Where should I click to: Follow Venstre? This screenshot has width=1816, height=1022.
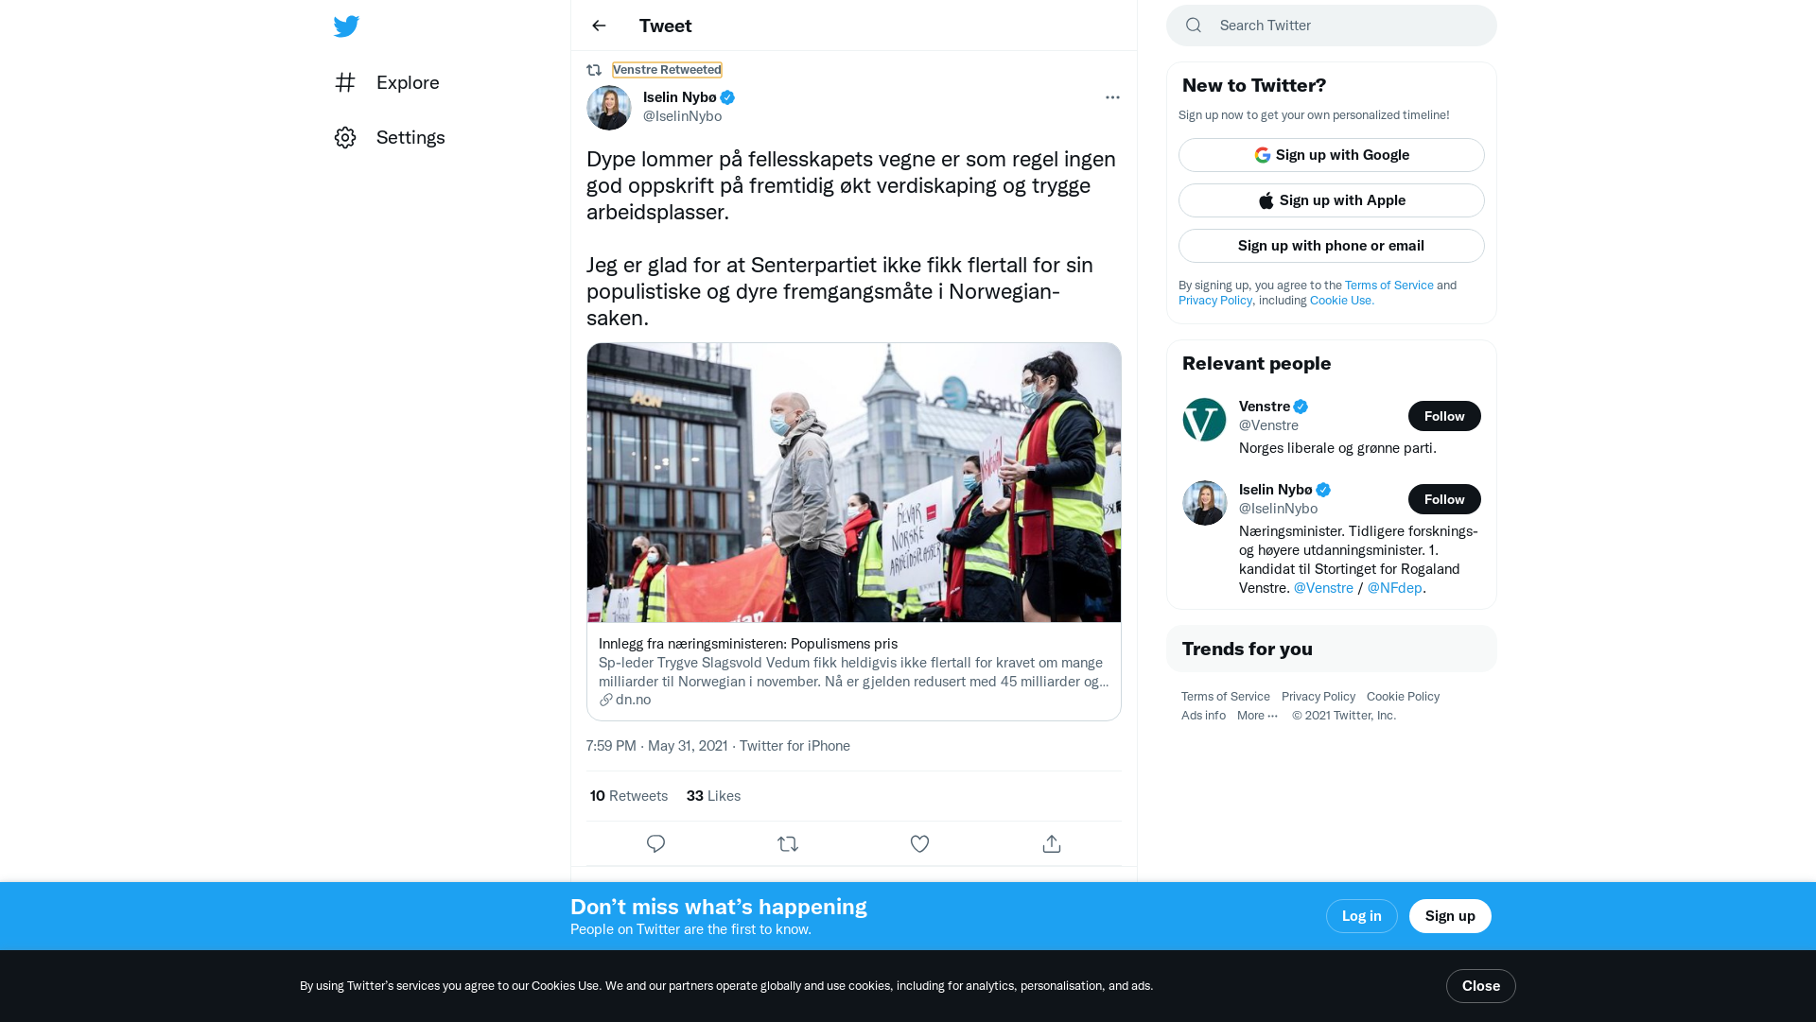[1444, 416]
